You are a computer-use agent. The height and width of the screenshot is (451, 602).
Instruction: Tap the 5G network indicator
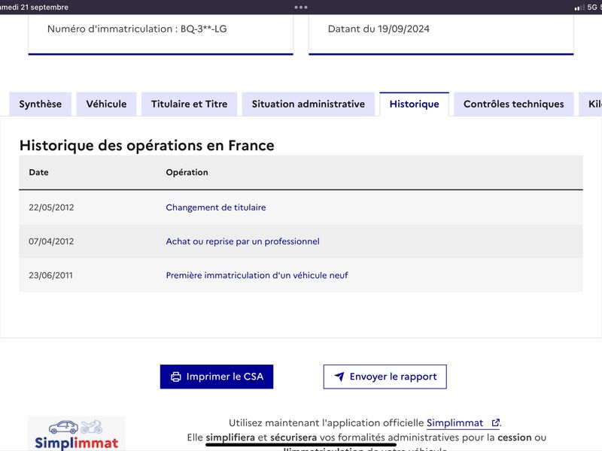point(591,7)
